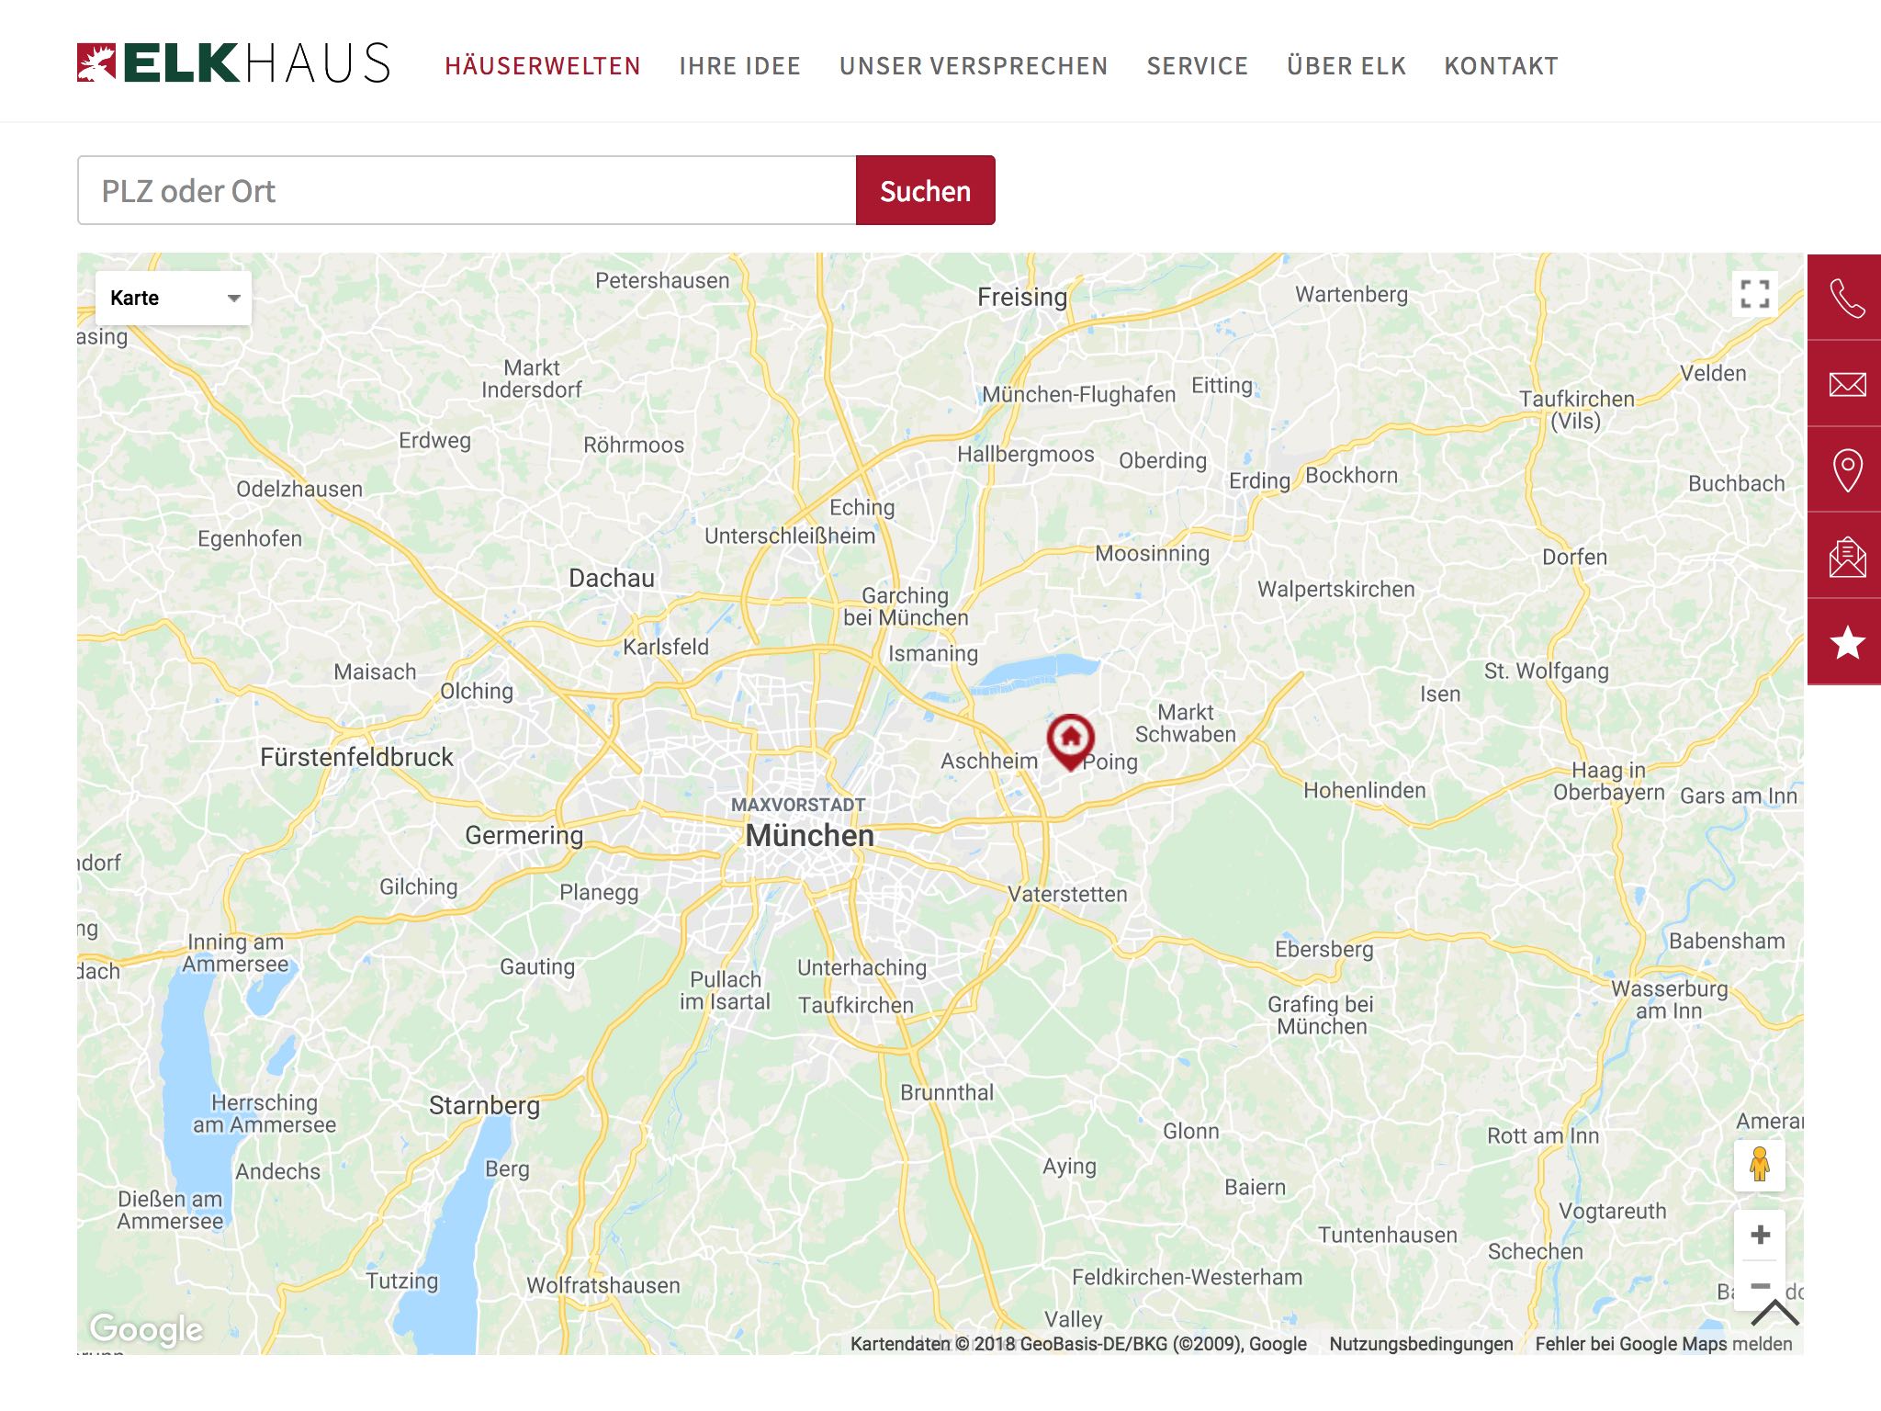This screenshot has width=1881, height=1411.
Task: Expand the Karte map type dropdown
Action: [x=173, y=298]
